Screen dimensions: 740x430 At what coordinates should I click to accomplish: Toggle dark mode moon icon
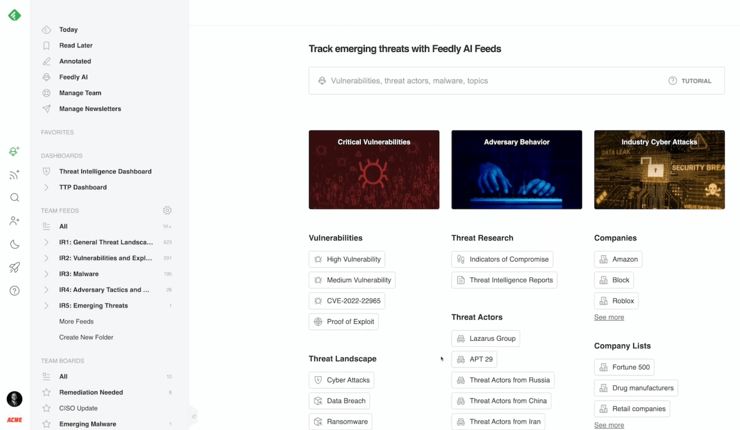(15, 244)
